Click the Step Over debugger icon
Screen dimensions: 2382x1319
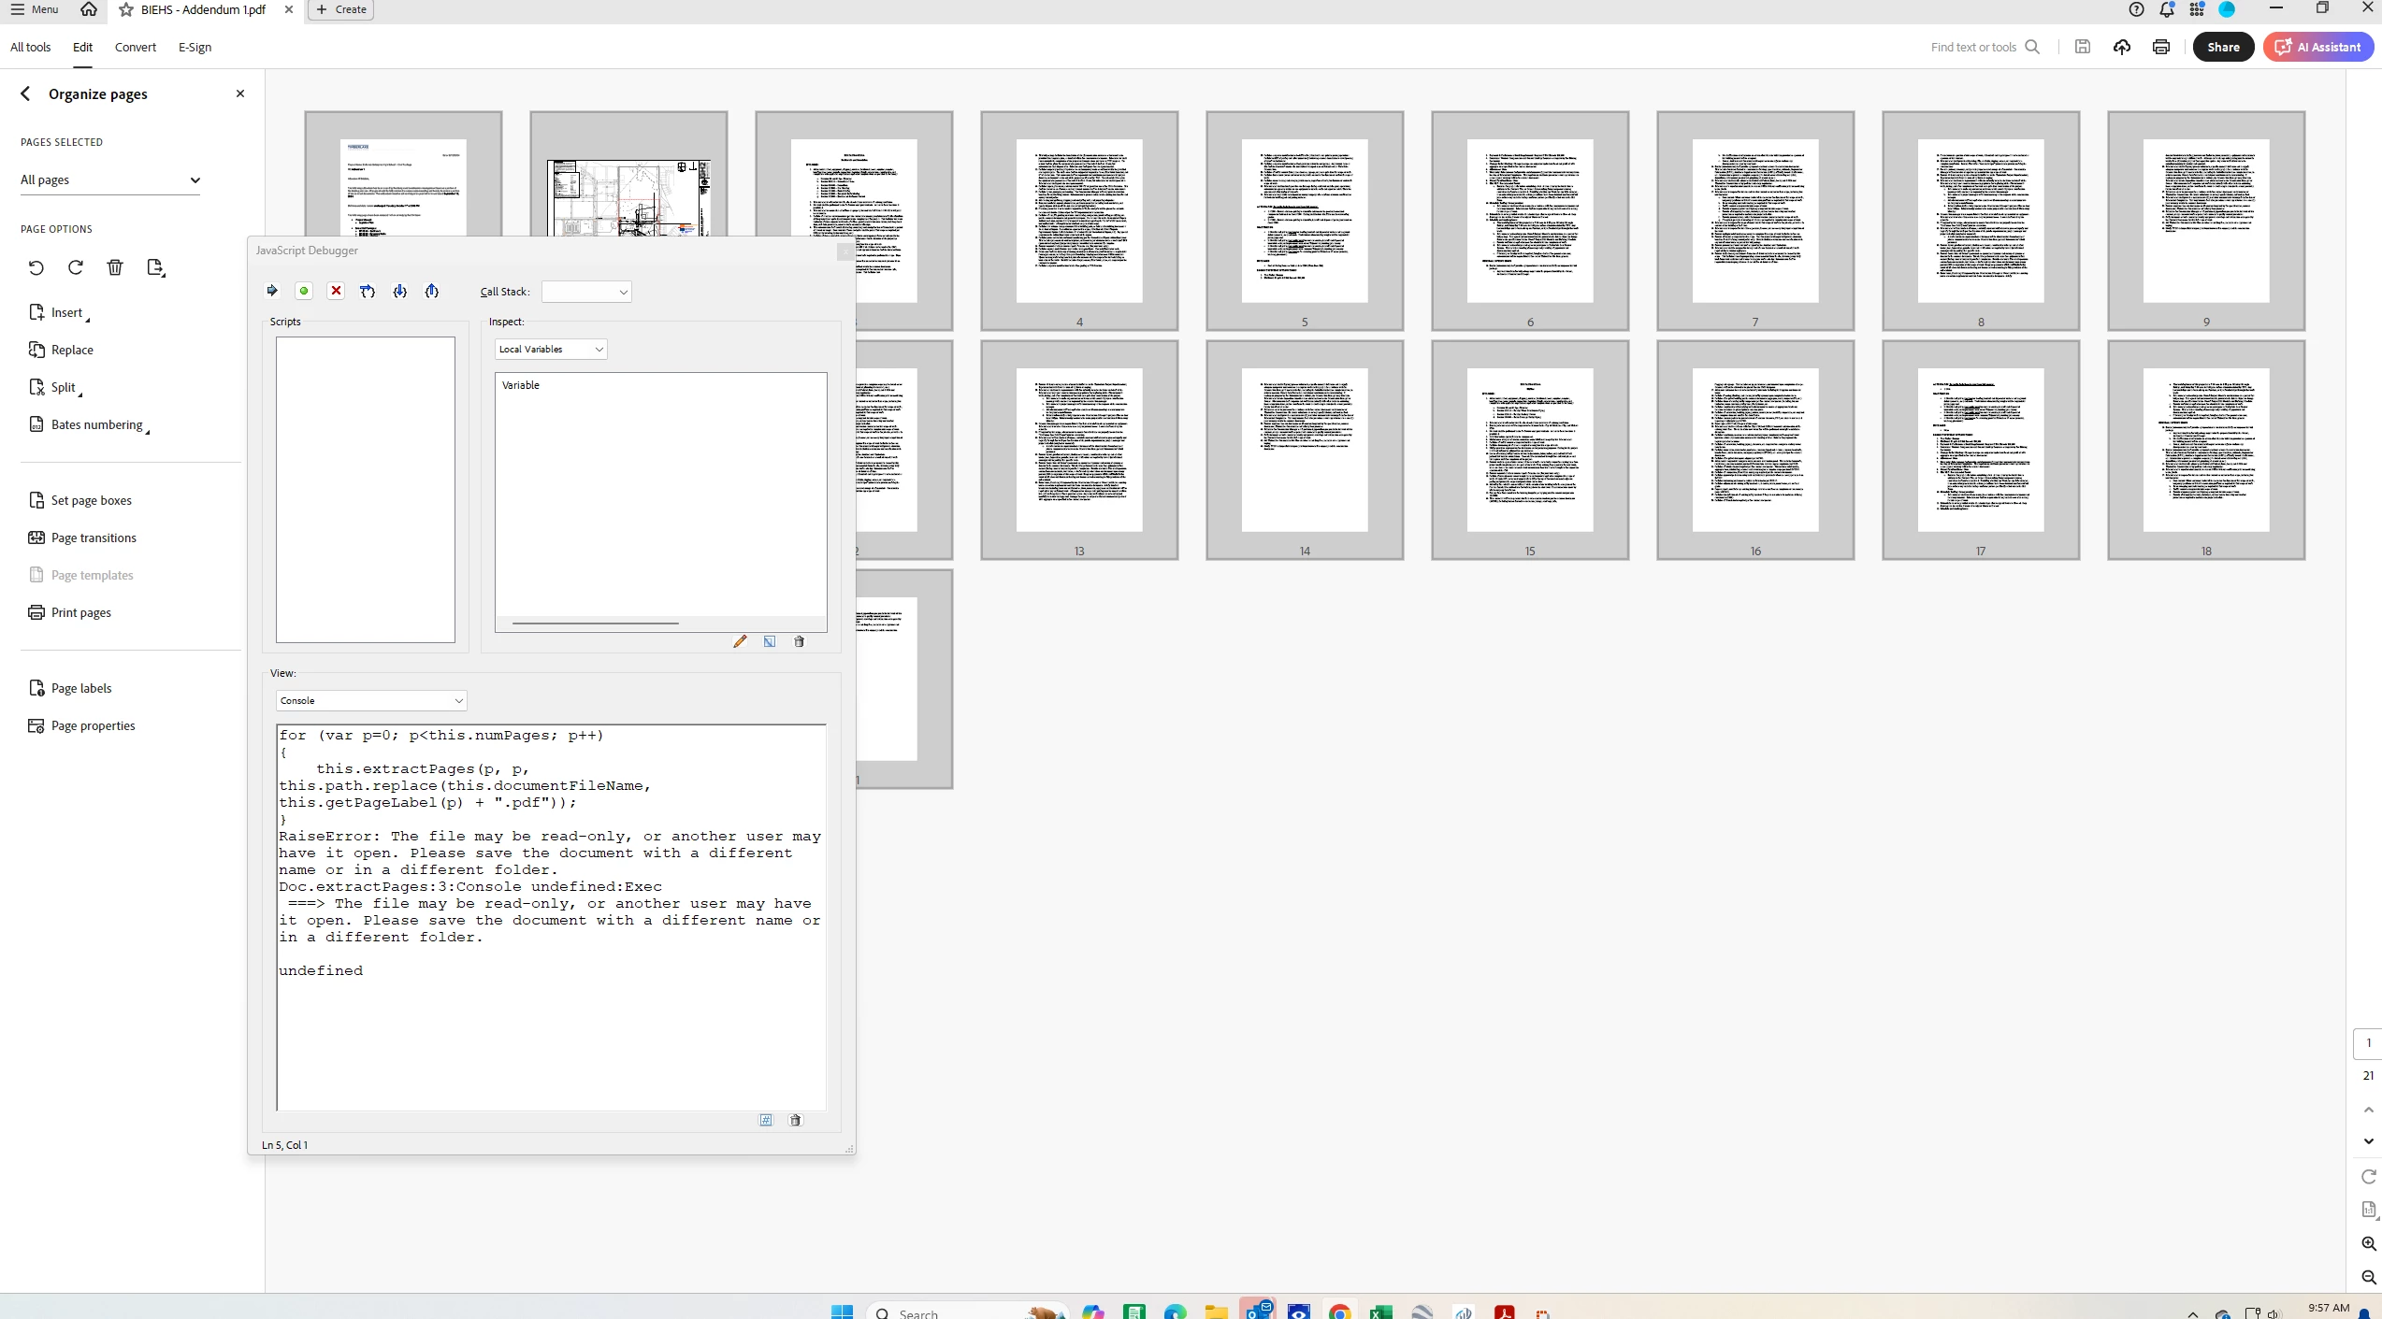tap(368, 291)
